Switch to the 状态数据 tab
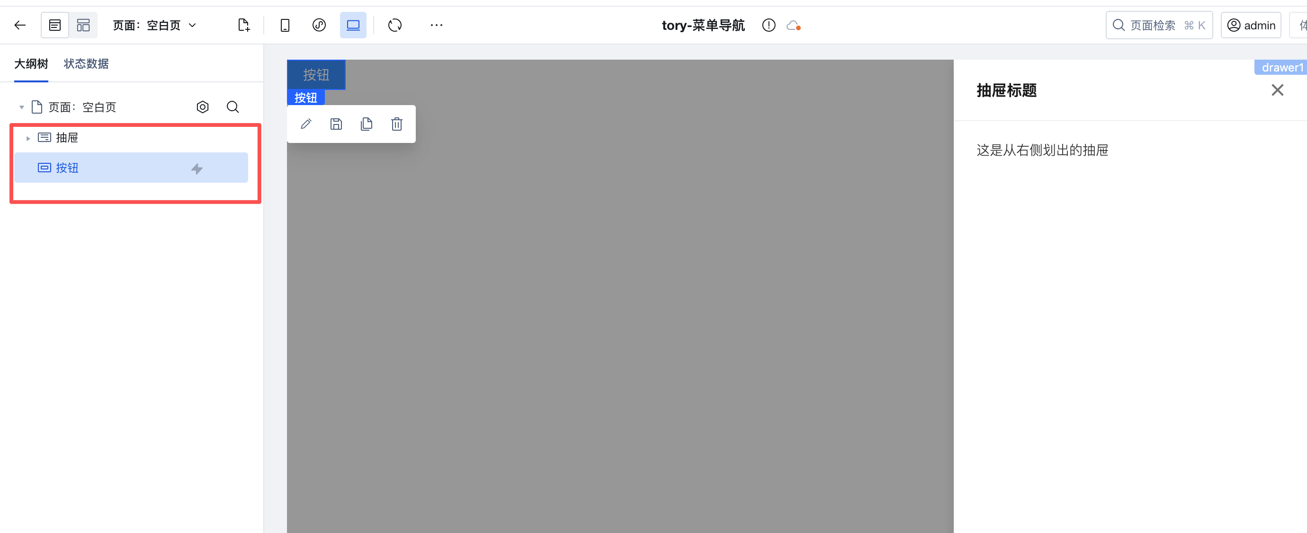Viewport: 1307px width, 533px height. (x=86, y=63)
